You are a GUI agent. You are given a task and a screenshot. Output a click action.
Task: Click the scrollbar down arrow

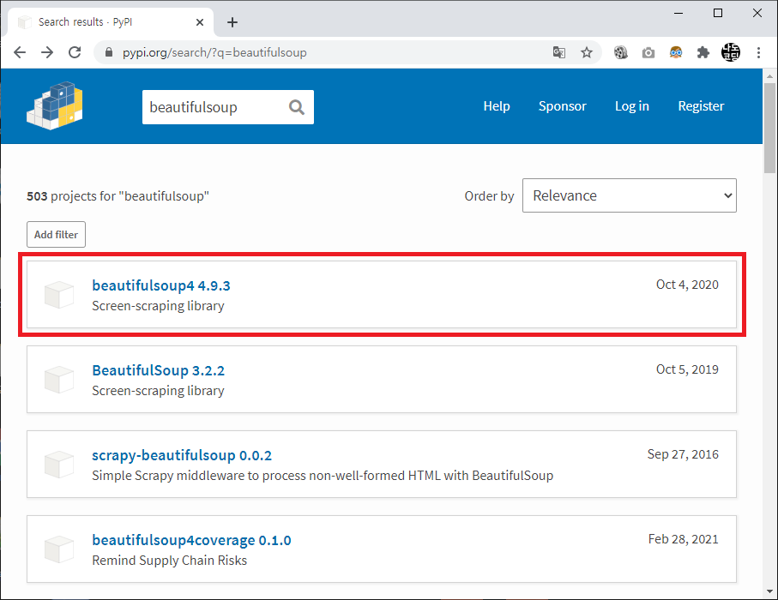(x=769, y=591)
